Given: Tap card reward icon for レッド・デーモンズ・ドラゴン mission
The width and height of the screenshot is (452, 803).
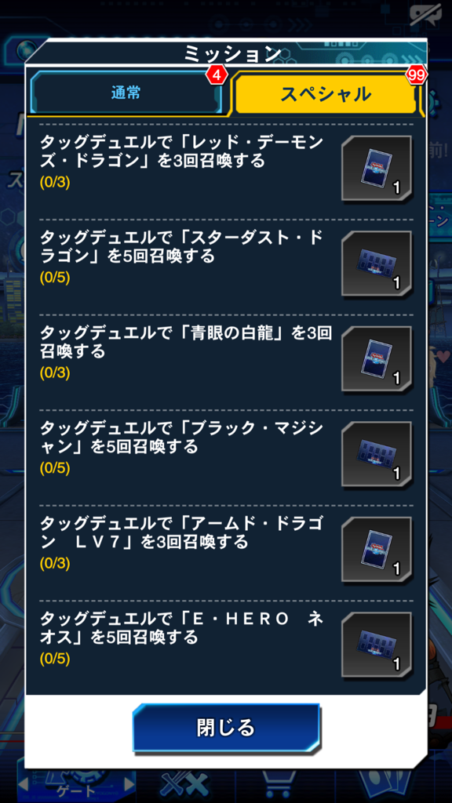Looking at the screenshot, I should pyautogui.click(x=377, y=169).
